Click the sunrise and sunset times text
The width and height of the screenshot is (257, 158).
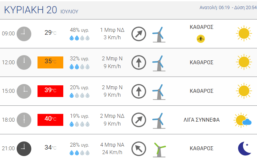pyautogui.click(x=228, y=7)
